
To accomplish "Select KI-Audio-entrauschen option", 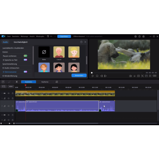I will coord(11,68).
